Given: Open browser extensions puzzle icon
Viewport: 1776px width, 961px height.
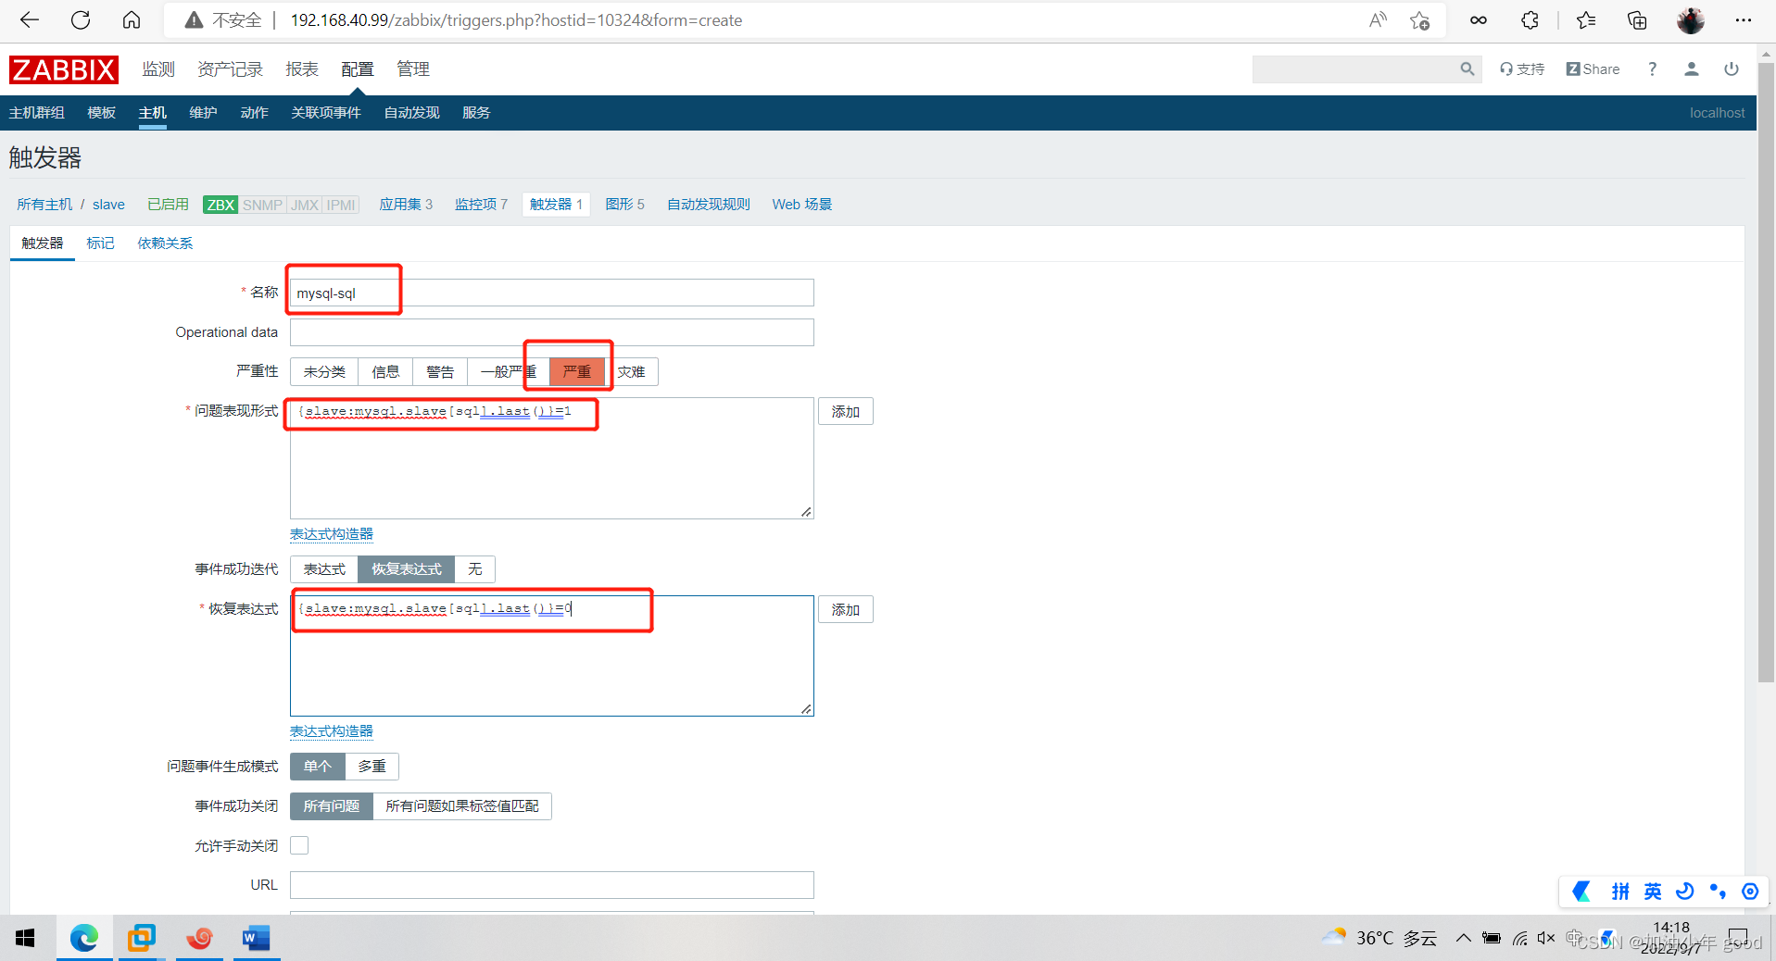Looking at the screenshot, I should 1530,20.
